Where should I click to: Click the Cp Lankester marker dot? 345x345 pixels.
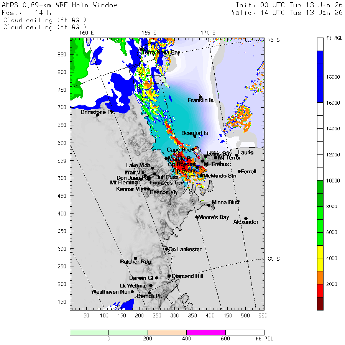[166, 249]
